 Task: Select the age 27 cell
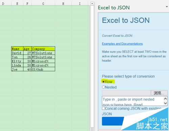click(27, 53)
